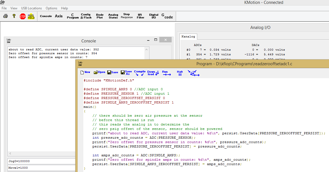Select the Kanalog tab
329x172 pixels.
[x=188, y=37]
